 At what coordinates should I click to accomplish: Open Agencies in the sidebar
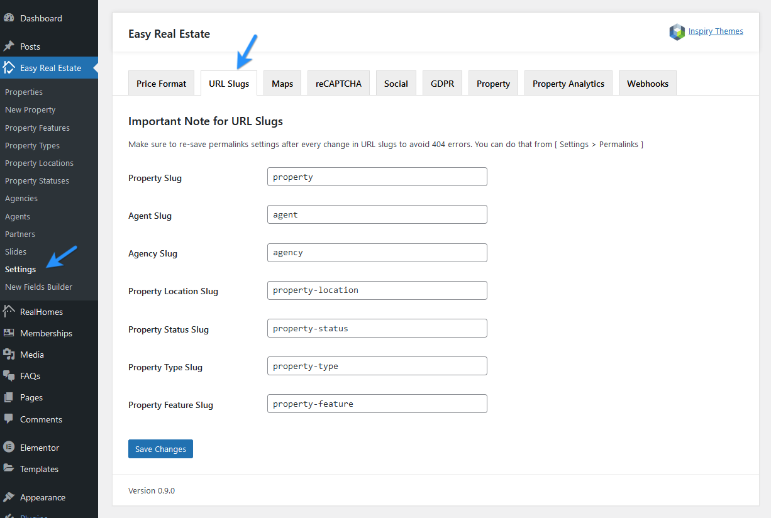pos(21,198)
